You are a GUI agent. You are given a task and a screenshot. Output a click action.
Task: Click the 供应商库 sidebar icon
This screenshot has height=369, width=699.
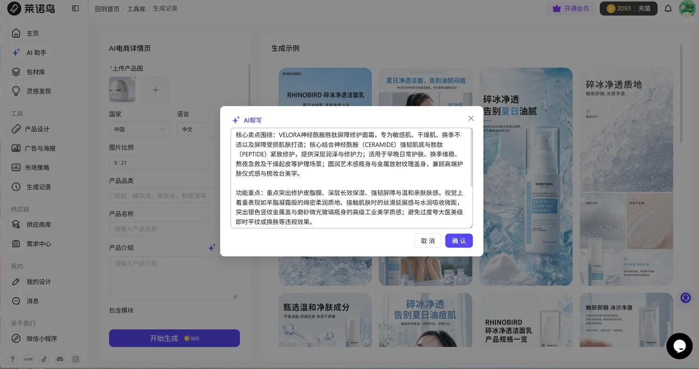pos(16,225)
